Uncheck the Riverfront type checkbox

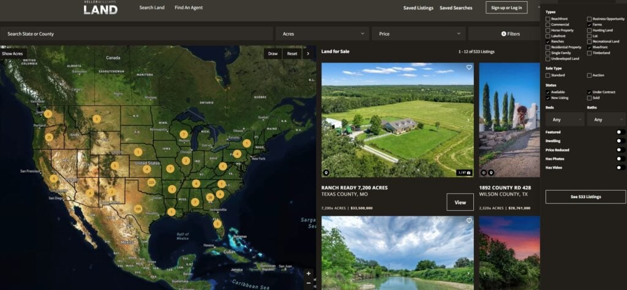click(x=590, y=47)
